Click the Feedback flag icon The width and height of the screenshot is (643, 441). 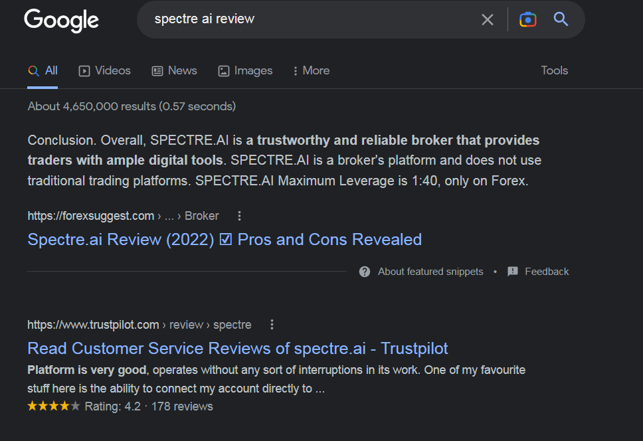[x=513, y=272]
